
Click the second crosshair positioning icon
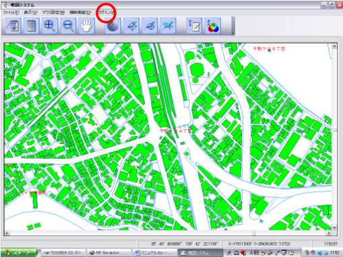(150, 26)
